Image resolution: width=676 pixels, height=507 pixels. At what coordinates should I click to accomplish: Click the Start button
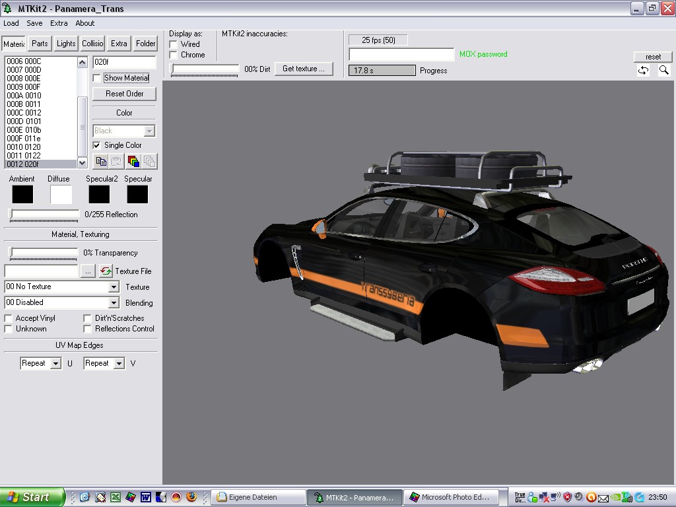pos(32,497)
